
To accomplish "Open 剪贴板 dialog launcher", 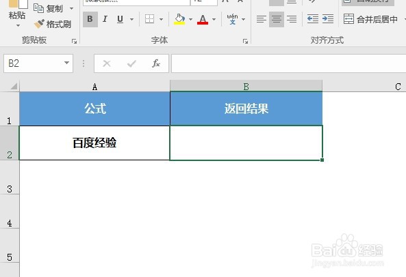I will (x=75, y=42).
